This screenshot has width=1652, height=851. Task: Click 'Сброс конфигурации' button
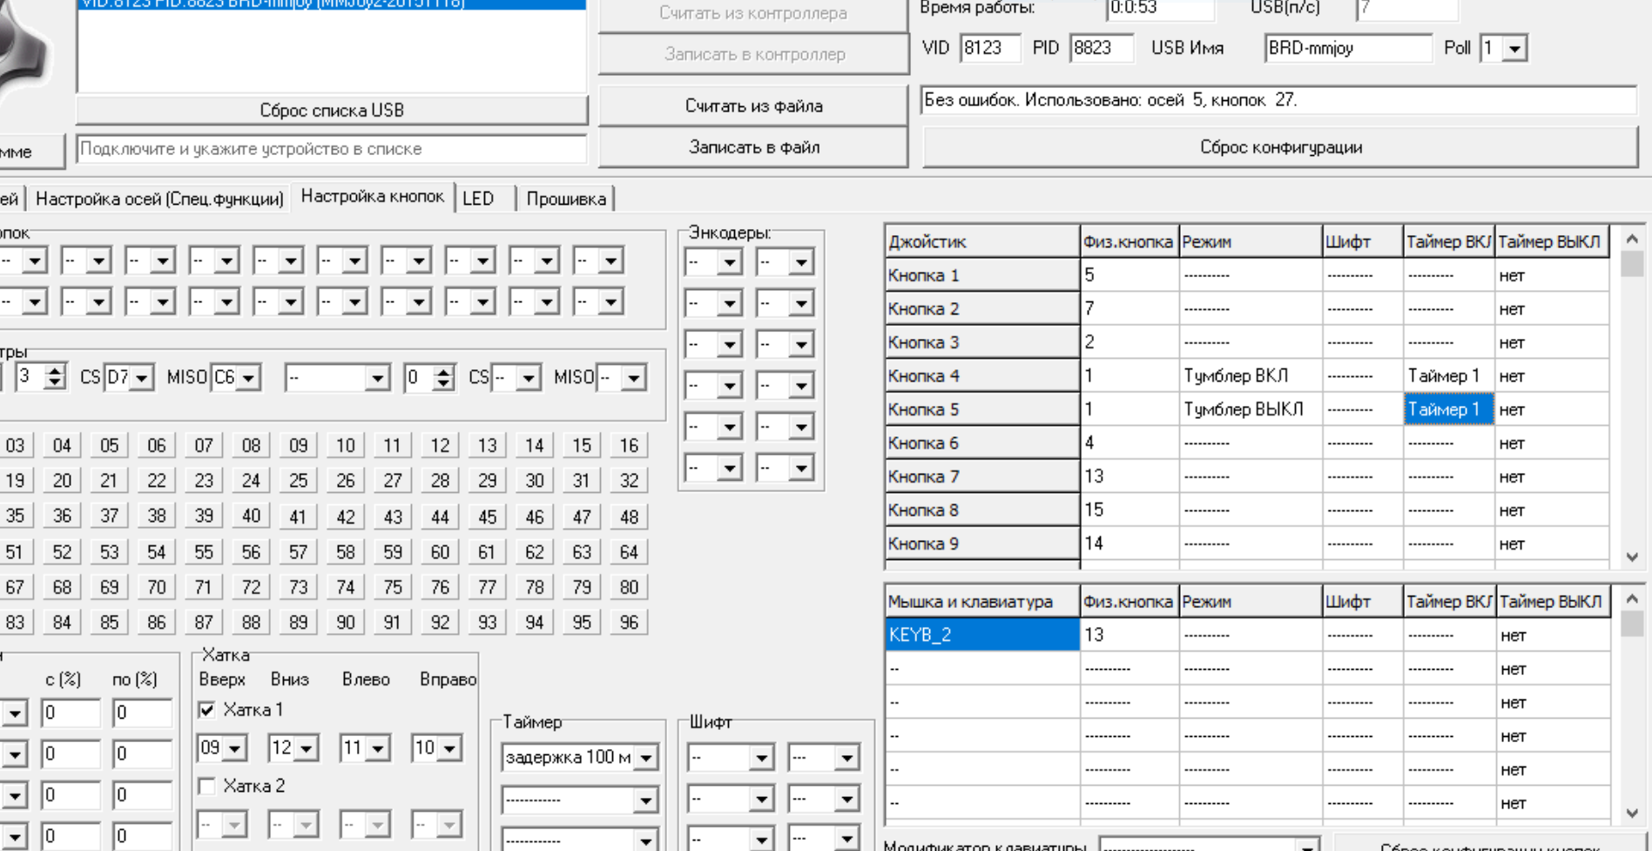click(1280, 147)
